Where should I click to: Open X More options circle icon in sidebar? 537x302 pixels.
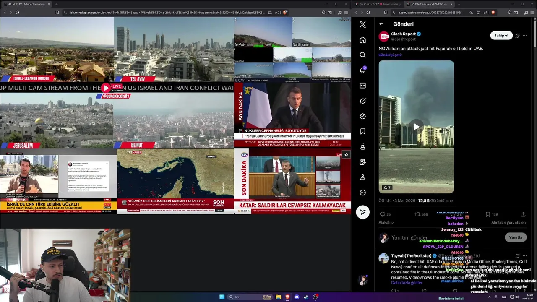[x=362, y=193]
